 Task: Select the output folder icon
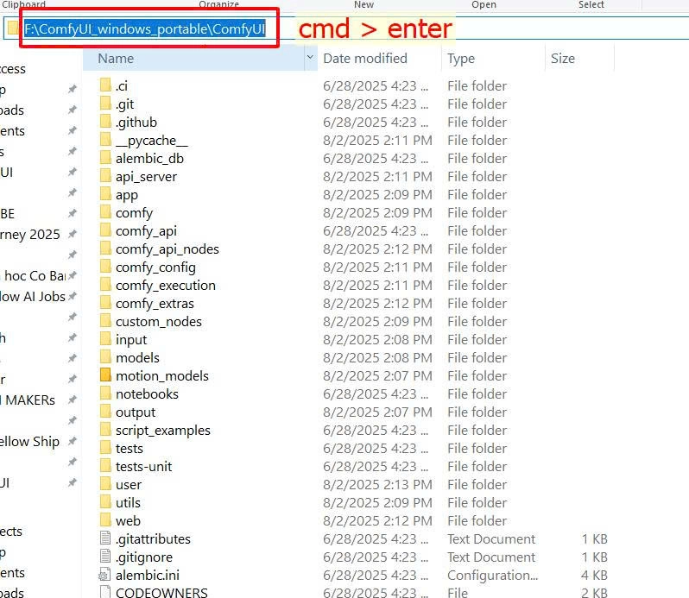[105, 411]
